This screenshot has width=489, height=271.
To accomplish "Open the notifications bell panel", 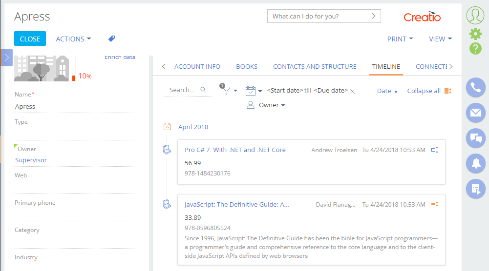I will pos(476,163).
